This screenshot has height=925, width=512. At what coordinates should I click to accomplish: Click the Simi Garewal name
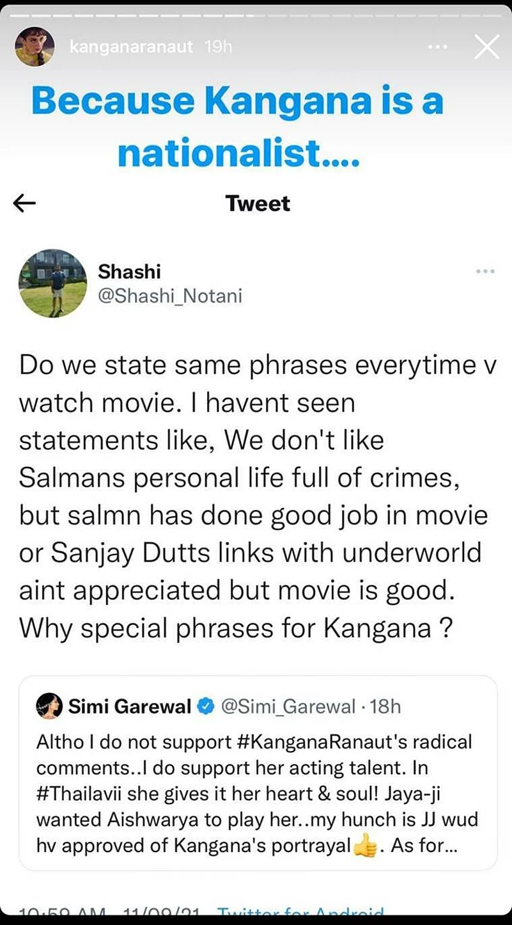pyautogui.click(x=130, y=706)
